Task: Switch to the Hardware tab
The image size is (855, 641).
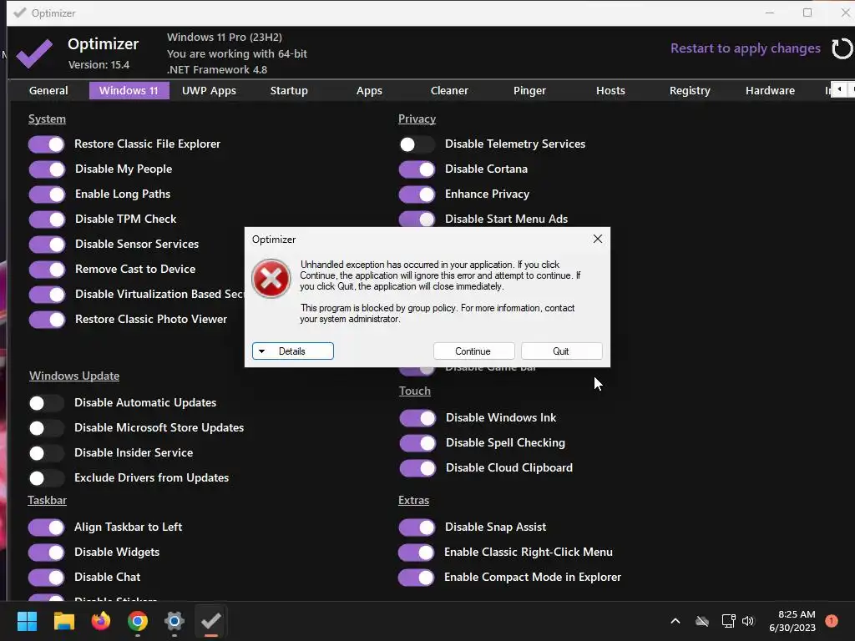Action: point(770,90)
